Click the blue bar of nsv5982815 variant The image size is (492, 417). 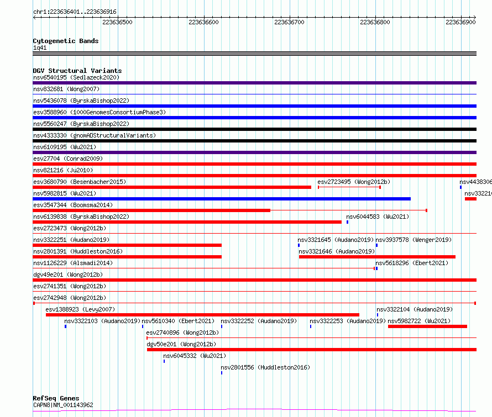coord(222,199)
